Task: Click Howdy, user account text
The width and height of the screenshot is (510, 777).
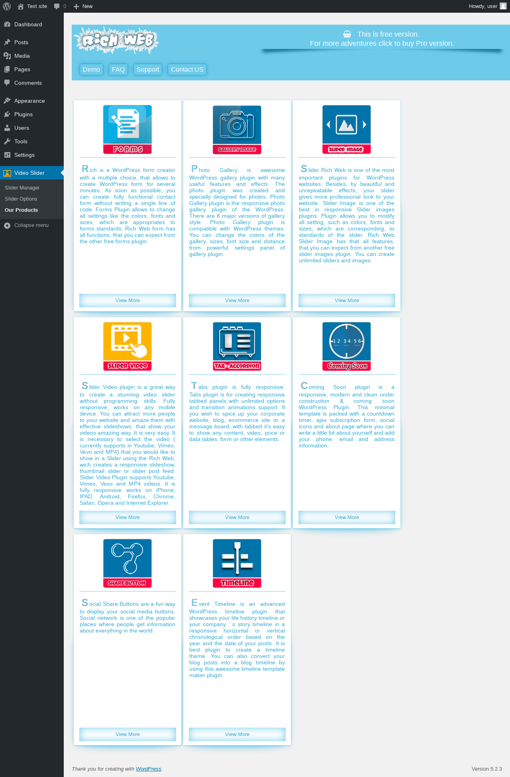Action: point(483,6)
